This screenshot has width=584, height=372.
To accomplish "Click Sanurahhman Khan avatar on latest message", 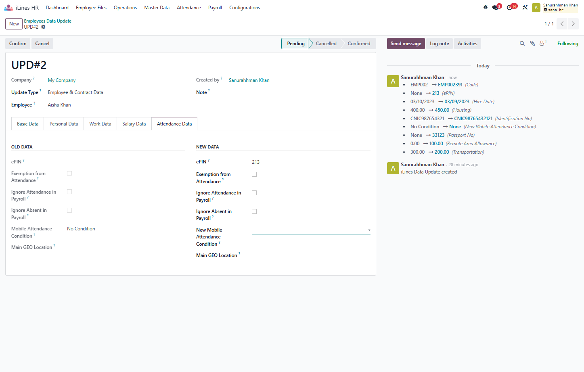I will click(x=393, y=81).
